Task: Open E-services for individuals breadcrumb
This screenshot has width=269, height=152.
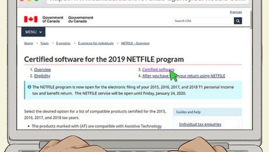Action: pyautogui.click(x=96, y=44)
